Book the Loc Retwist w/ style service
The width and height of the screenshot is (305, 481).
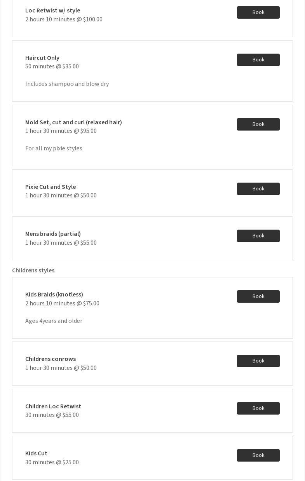pos(258,12)
